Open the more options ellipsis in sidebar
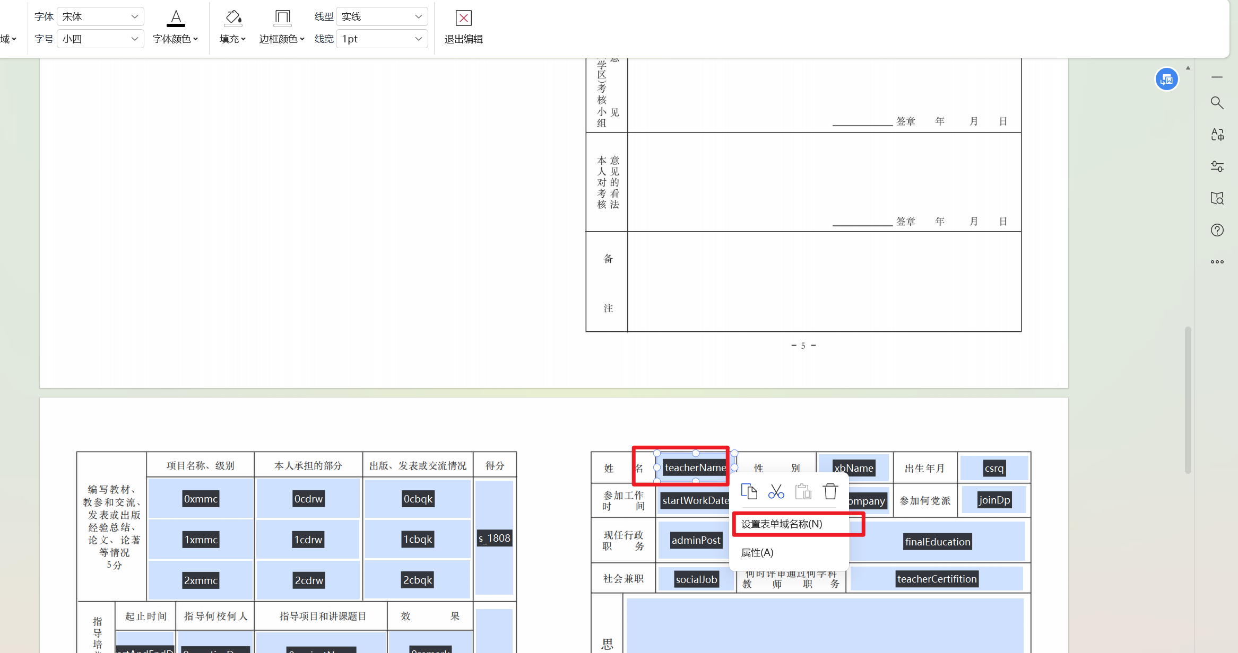This screenshot has height=653, width=1238. click(x=1217, y=262)
